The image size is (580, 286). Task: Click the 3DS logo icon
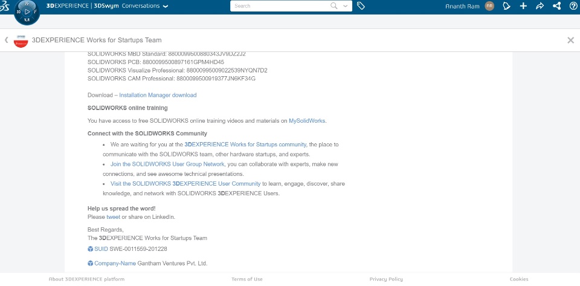coord(5,6)
